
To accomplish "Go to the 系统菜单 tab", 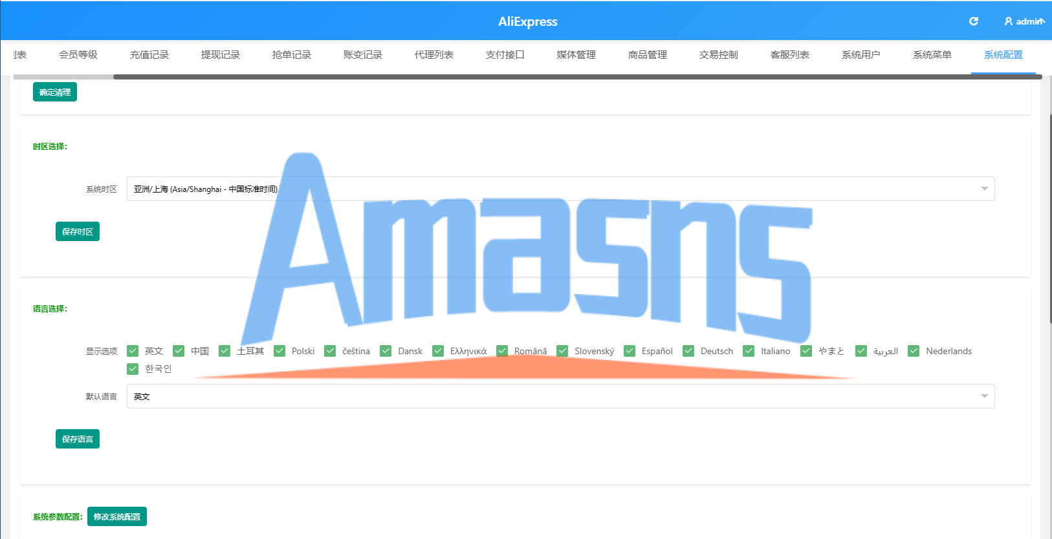I will pyautogui.click(x=932, y=55).
